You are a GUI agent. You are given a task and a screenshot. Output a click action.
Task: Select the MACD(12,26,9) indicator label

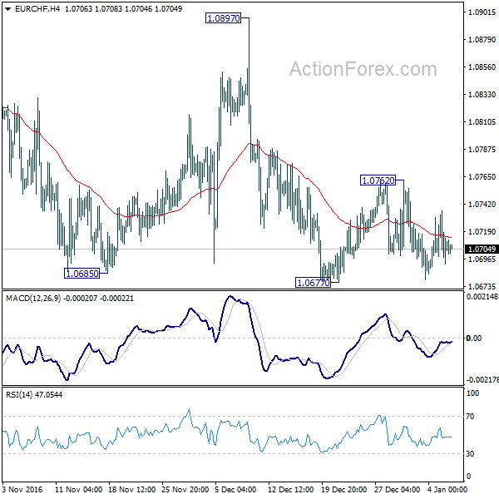[33, 299]
